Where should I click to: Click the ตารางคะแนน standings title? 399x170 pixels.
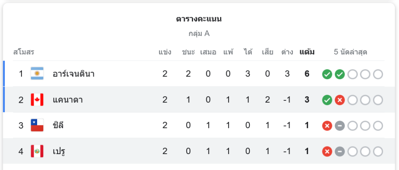pos(199,19)
